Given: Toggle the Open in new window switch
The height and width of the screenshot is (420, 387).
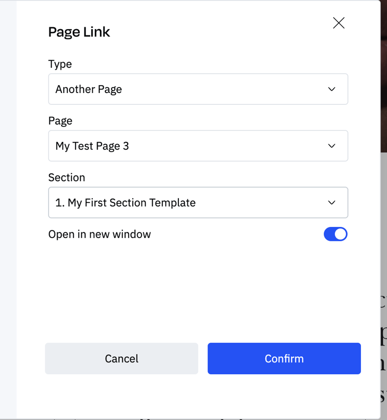Looking at the screenshot, I should coord(335,234).
